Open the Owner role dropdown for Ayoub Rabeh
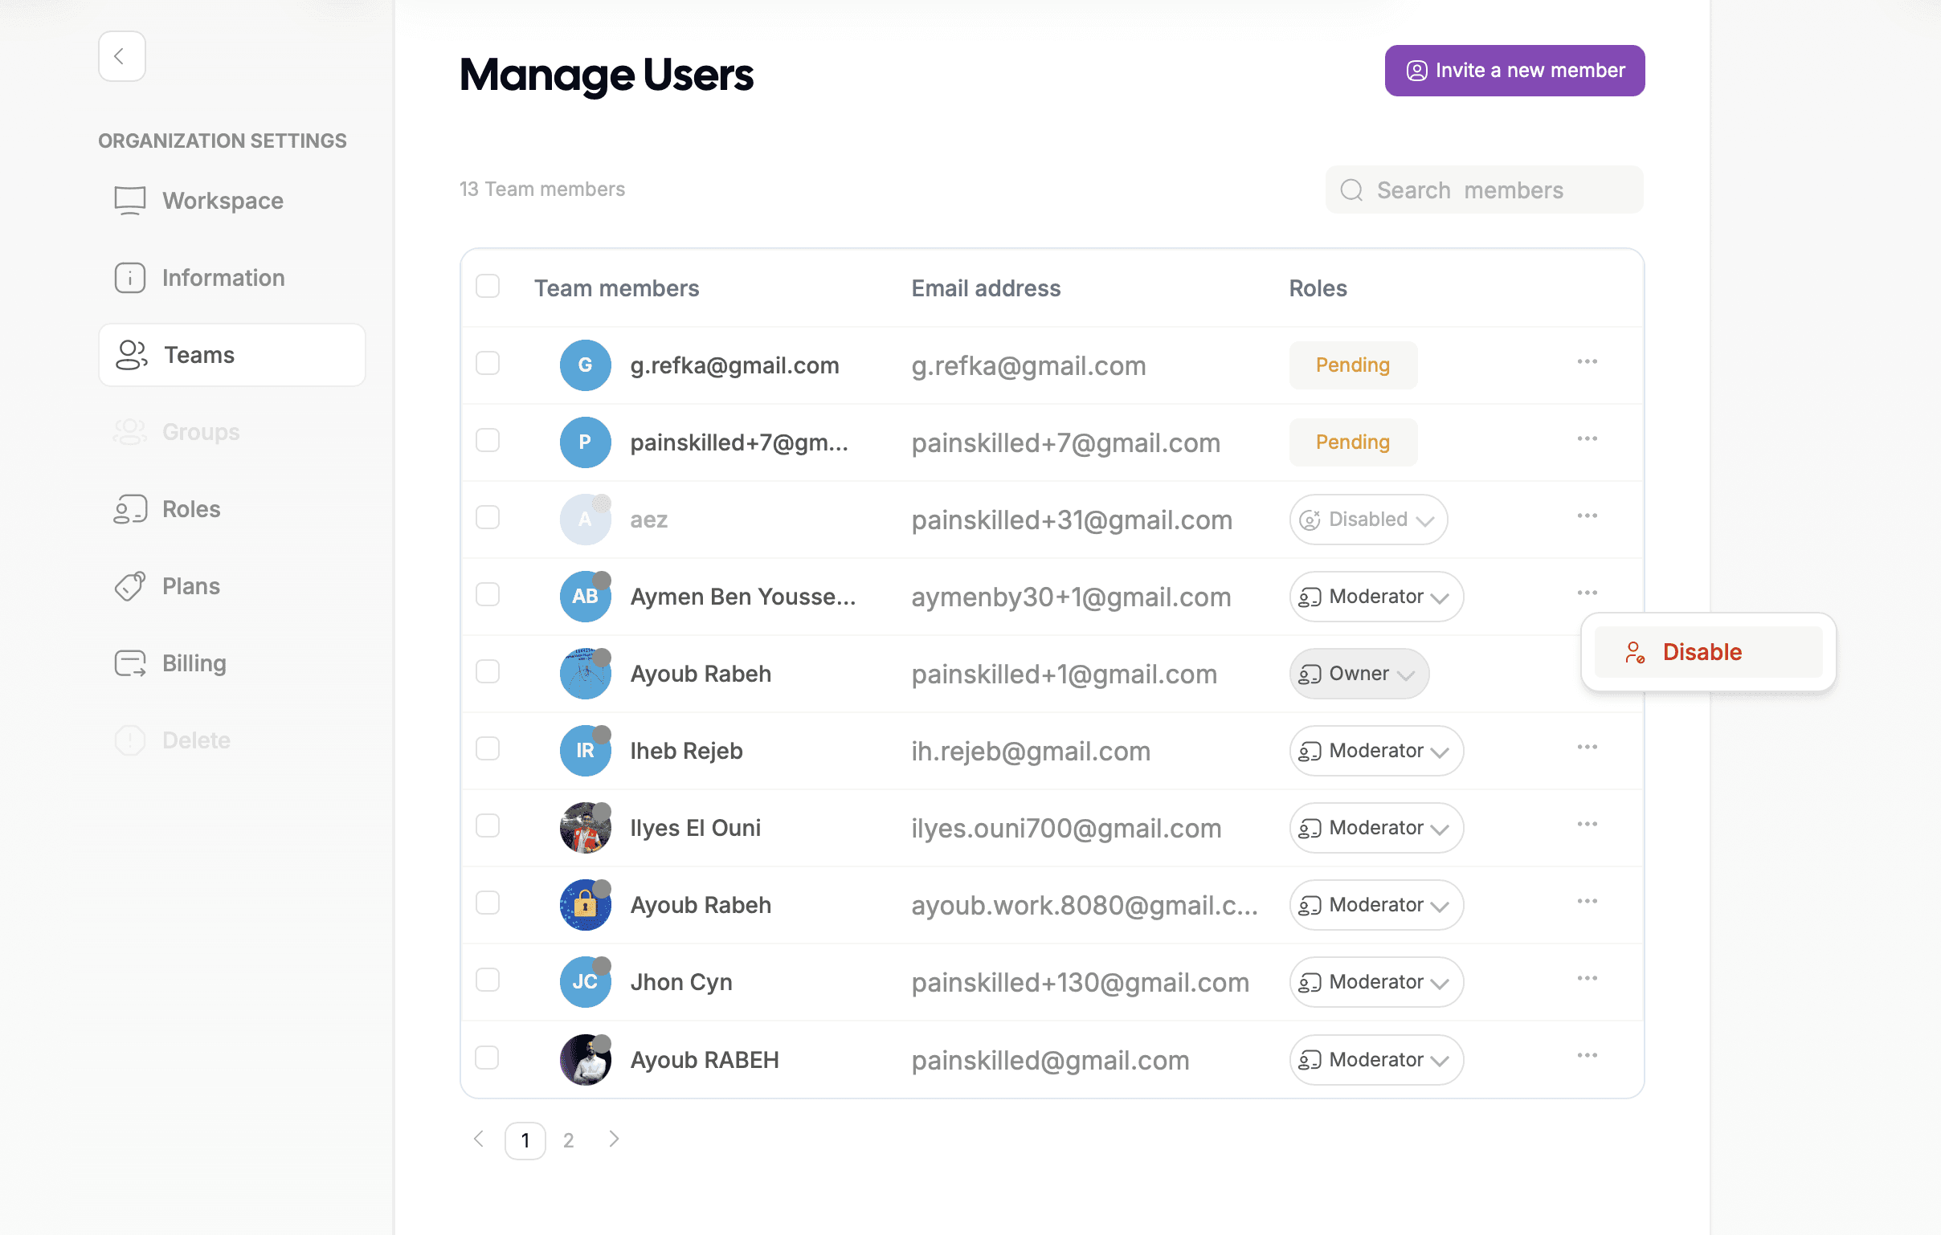Screen dimensions: 1941x1235 1359,674
